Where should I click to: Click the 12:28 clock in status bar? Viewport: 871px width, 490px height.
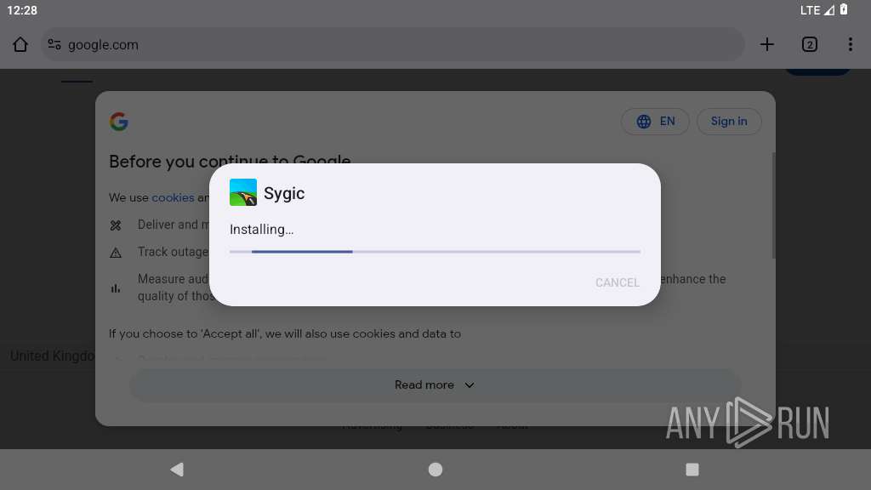tap(22, 10)
